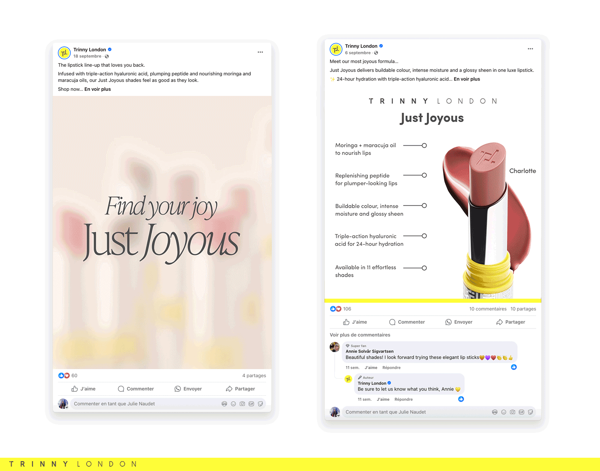Click the verified badge on the 18 septembre post

point(110,50)
